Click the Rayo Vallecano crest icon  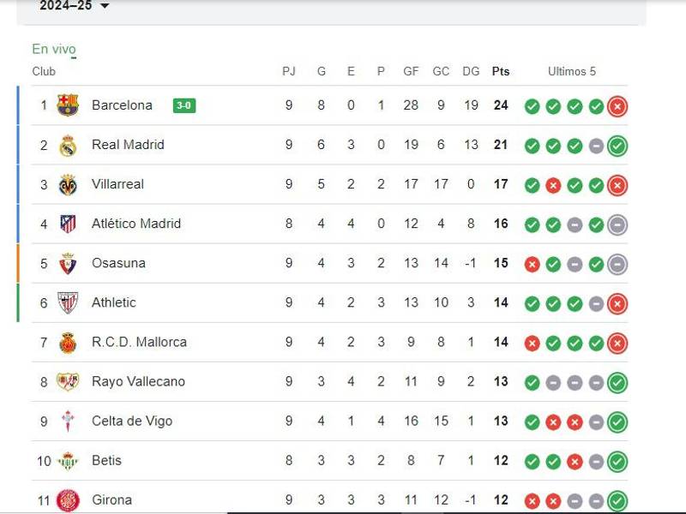(x=68, y=381)
